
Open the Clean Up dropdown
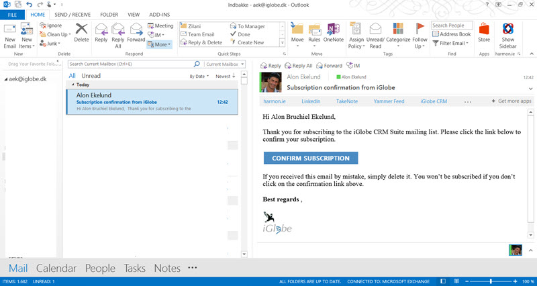click(55, 34)
